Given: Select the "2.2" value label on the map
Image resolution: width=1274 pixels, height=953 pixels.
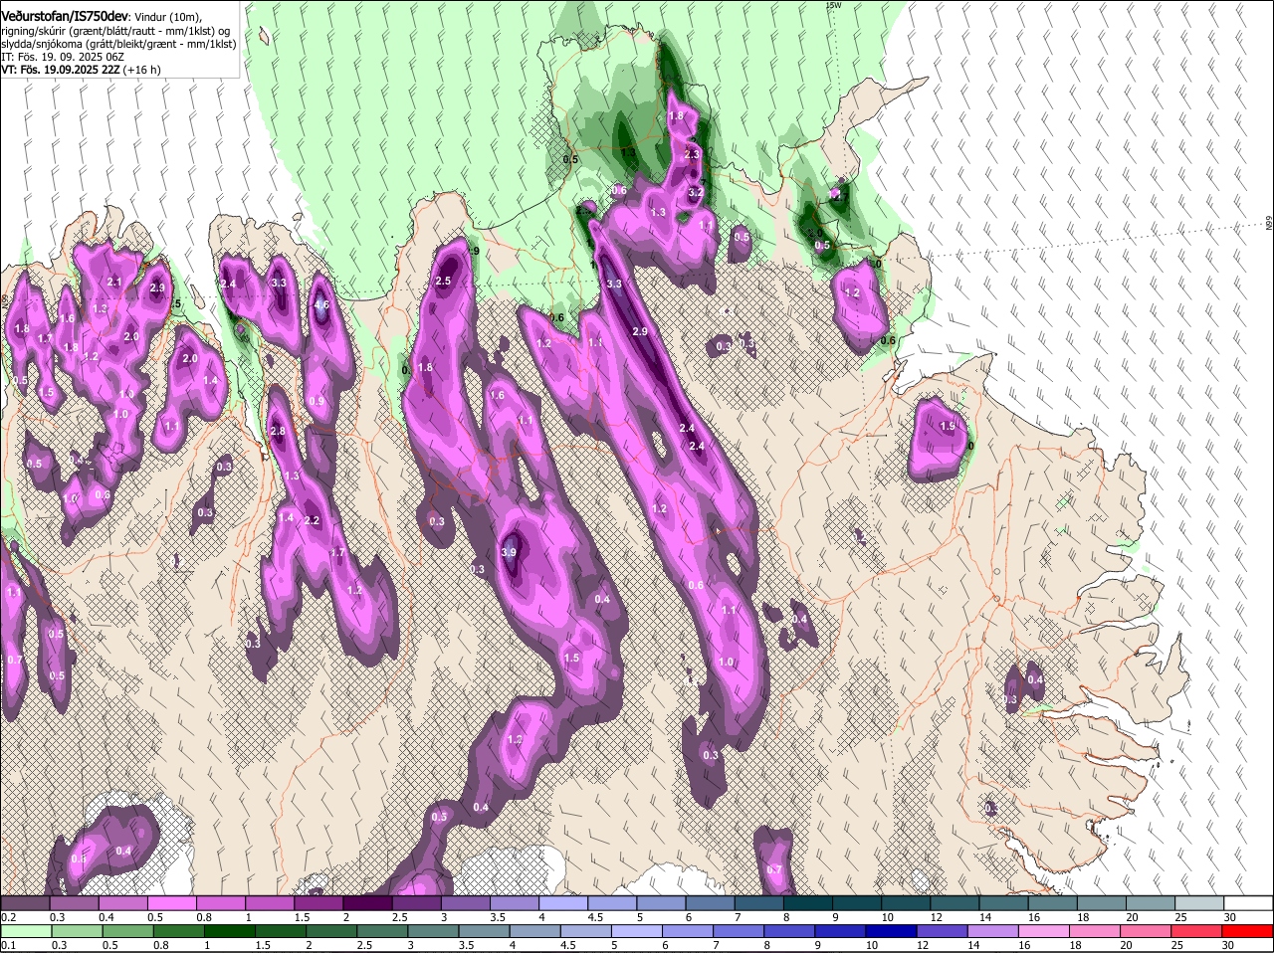Looking at the screenshot, I should (312, 520).
